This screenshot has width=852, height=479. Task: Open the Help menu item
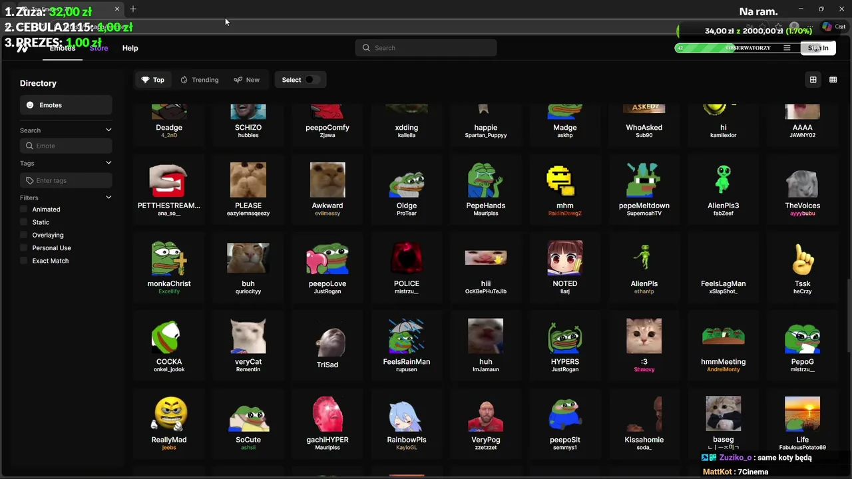tap(130, 48)
